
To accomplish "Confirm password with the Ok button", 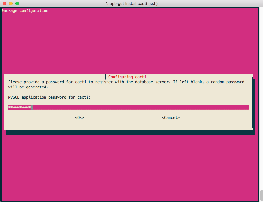I will click(x=80, y=118).
